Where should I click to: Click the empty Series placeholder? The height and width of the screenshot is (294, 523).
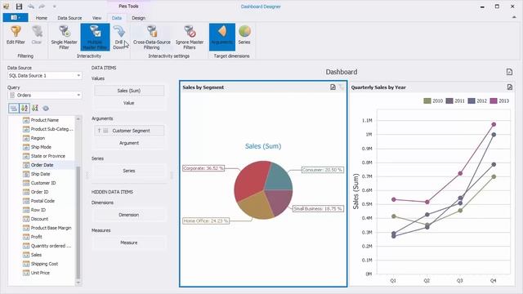[x=129, y=171]
